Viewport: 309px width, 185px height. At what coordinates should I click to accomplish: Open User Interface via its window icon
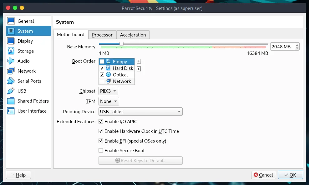coord(11,111)
